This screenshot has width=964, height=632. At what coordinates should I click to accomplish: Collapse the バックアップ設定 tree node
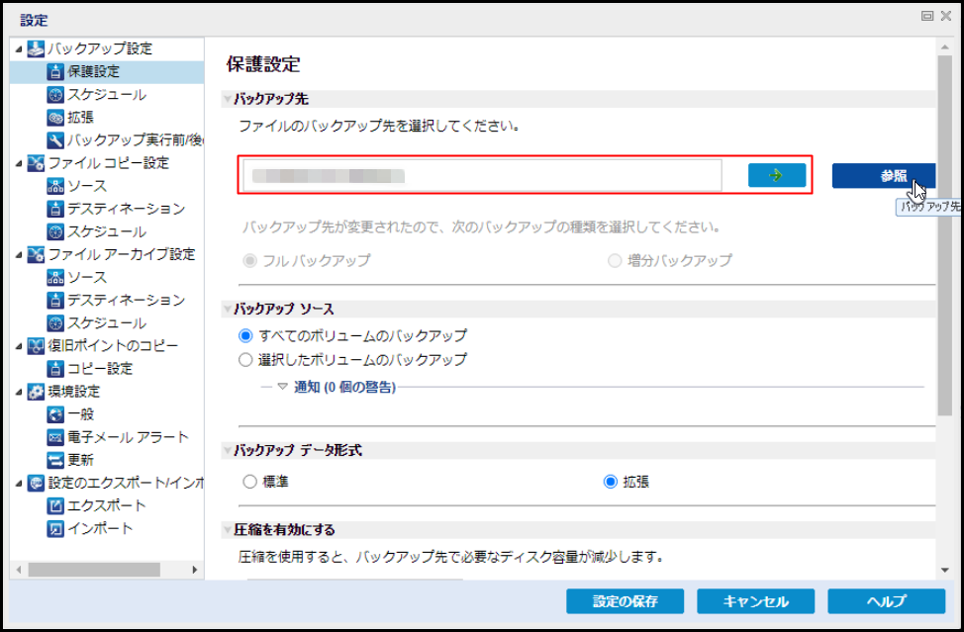[x=20, y=48]
